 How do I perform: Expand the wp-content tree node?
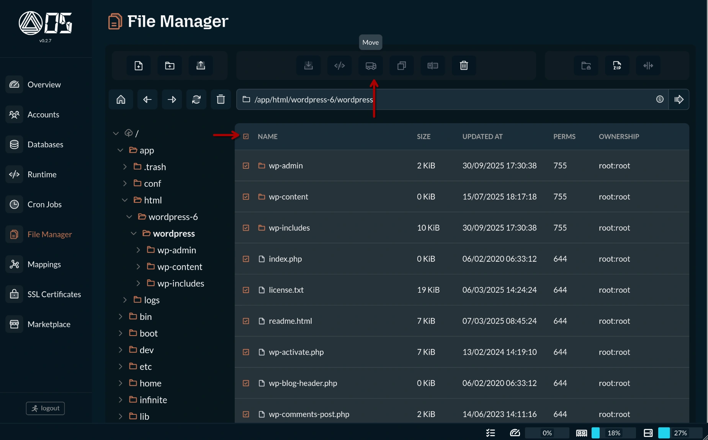click(x=138, y=267)
